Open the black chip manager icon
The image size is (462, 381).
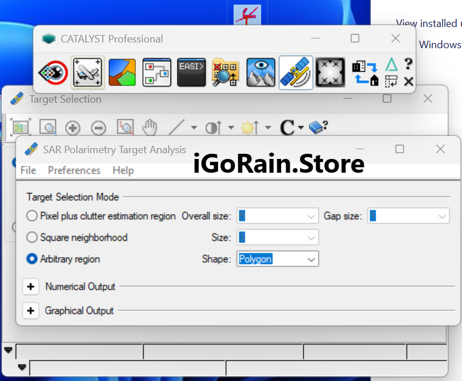click(x=331, y=72)
